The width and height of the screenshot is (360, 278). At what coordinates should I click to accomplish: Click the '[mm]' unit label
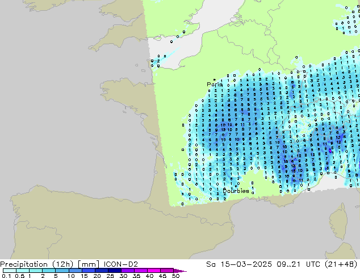click(x=89, y=264)
